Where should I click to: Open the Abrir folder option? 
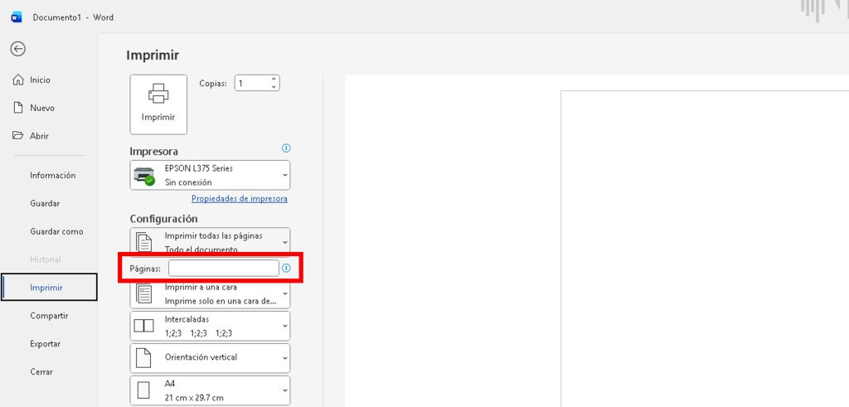click(x=39, y=136)
